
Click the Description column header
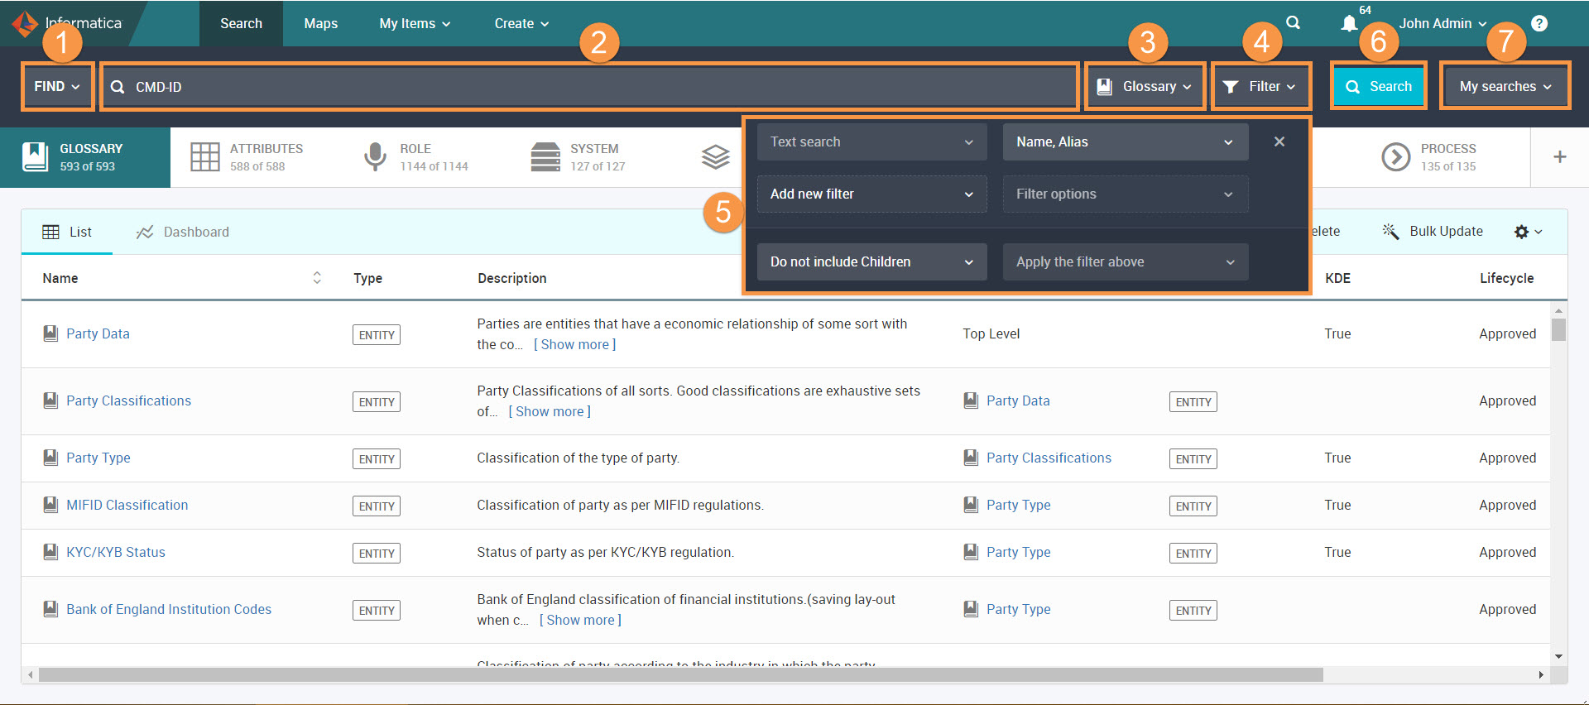[511, 278]
